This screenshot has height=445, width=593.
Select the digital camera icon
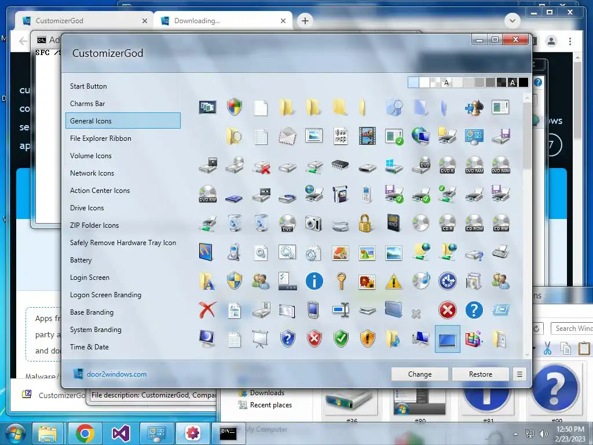point(313,223)
